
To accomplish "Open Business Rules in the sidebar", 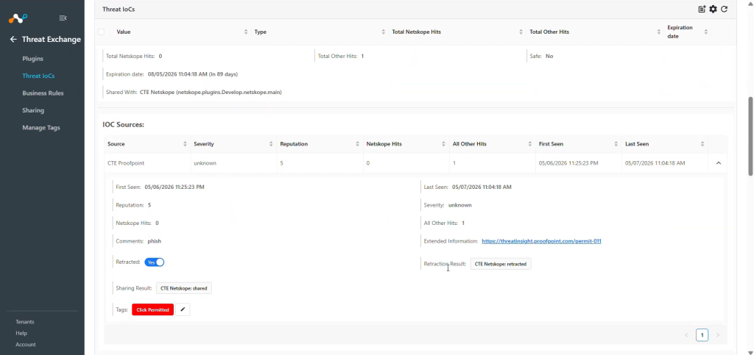I will 43,93.
